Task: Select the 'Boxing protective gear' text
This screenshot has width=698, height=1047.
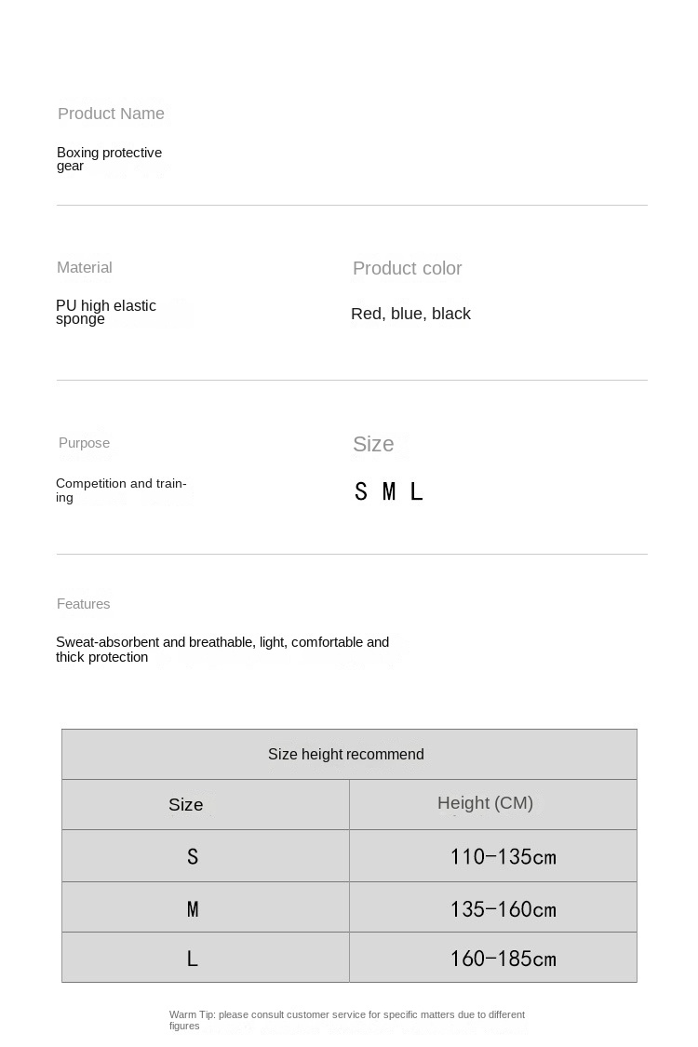Action: tap(109, 158)
